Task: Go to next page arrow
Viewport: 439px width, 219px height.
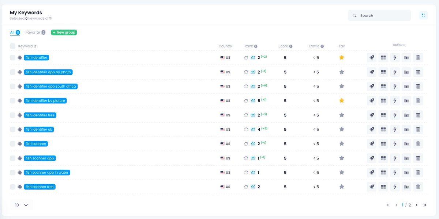Action: (x=416, y=205)
